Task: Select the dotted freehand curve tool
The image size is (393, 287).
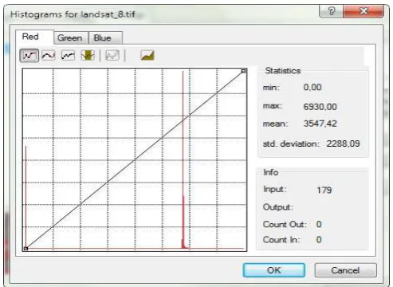Action: click(x=68, y=56)
